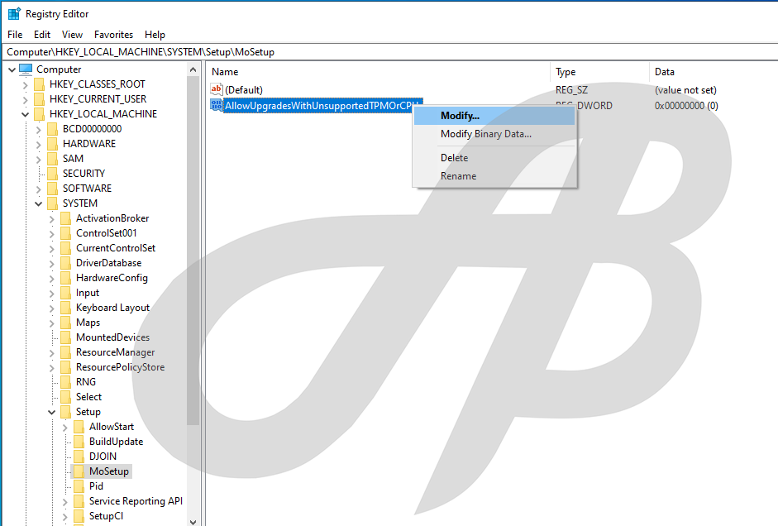Image resolution: width=778 pixels, height=526 pixels.
Task: Choose Modify Binary Data... from context menu
Action: (x=494, y=134)
